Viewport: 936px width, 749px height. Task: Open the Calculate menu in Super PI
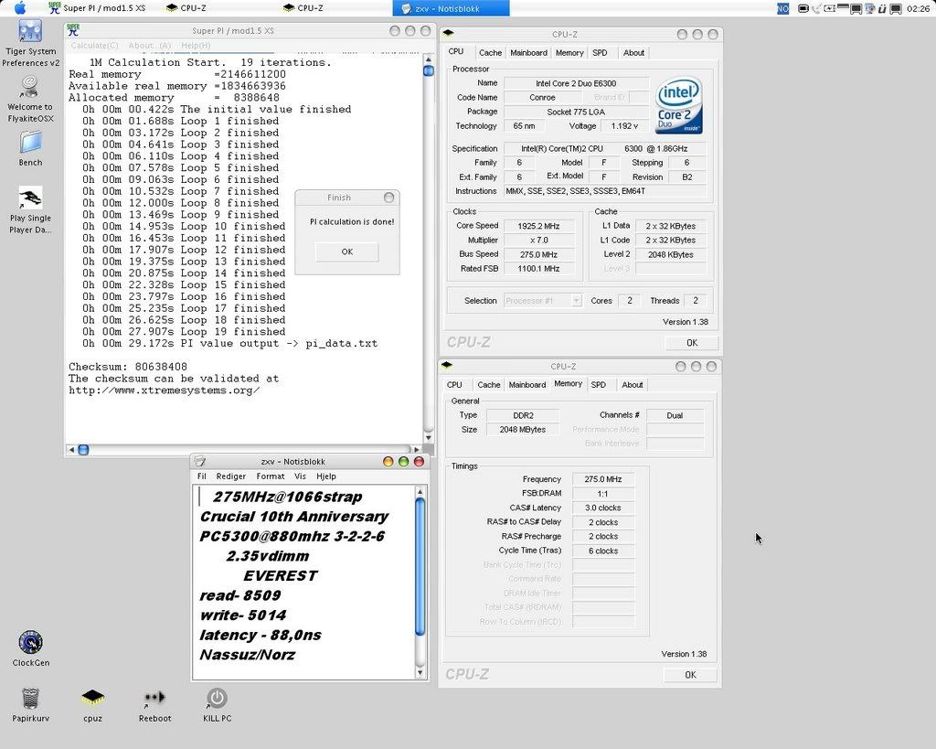click(x=94, y=46)
